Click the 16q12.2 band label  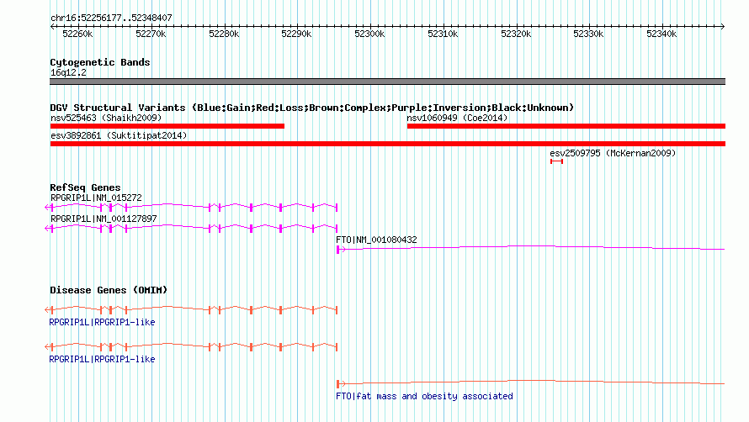[68, 72]
